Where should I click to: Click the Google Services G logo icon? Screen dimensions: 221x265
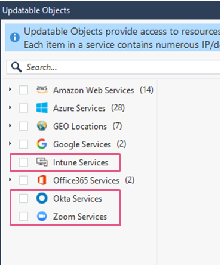(42, 144)
